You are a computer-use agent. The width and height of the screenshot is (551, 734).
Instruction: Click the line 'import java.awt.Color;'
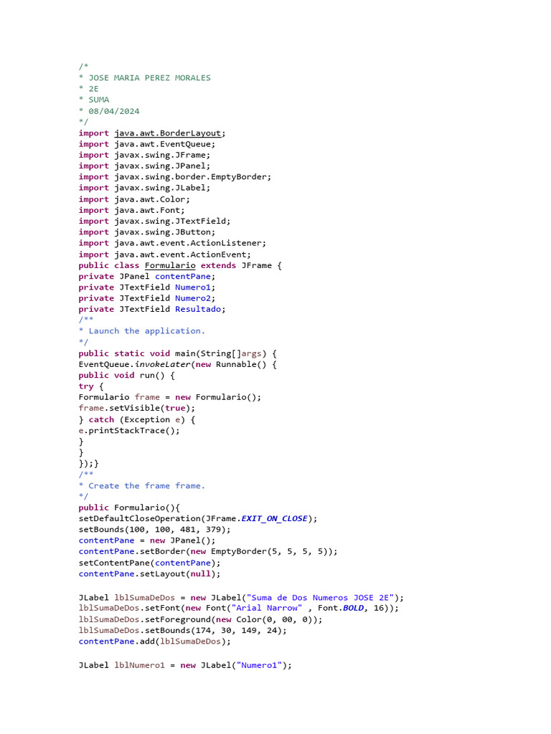134,199
